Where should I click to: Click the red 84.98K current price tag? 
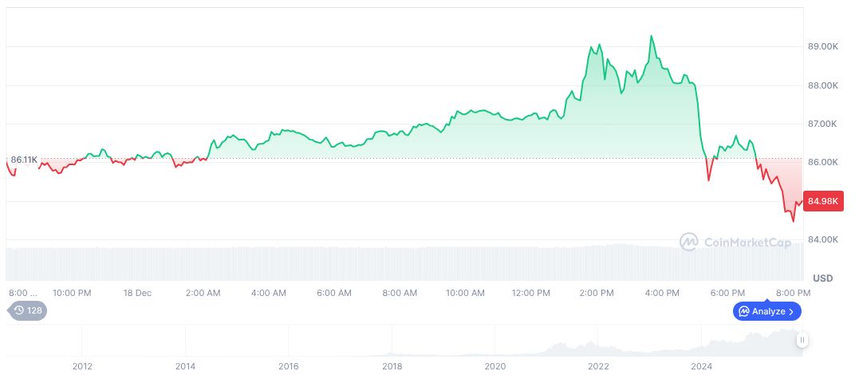823,201
